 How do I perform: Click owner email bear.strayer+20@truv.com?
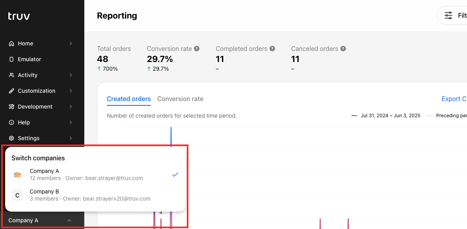click(116, 199)
